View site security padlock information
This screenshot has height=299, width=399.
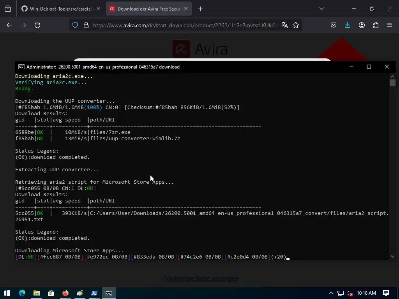(86, 25)
